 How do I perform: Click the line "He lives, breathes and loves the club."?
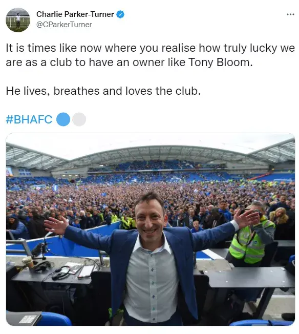[103, 91]
